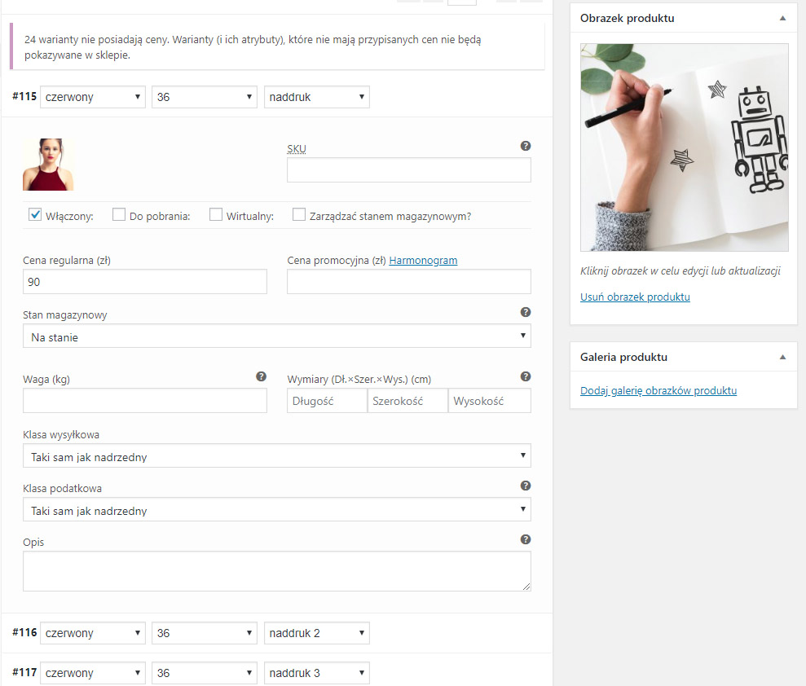Open the Klasa wysyłkowa dropdown
Screen dimensions: 806x686
(x=276, y=456)
